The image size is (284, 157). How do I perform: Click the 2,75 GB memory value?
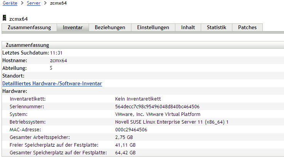[x=124, y=137]
